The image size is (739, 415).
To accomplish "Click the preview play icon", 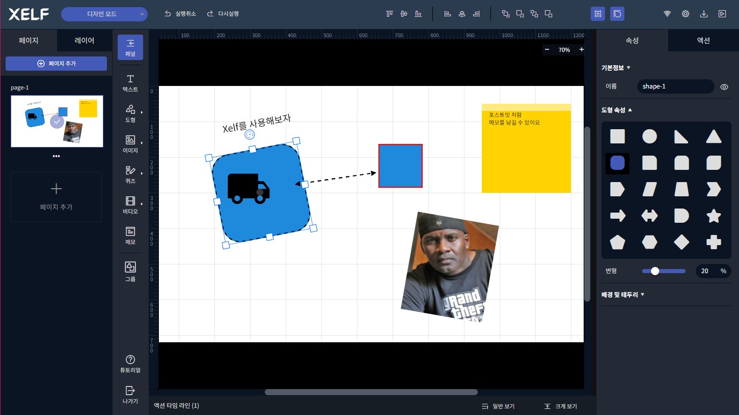I will coord(722,14).
